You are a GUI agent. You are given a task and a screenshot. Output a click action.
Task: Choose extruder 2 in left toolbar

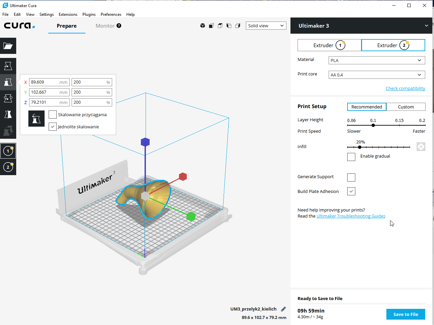pos(8,167)
